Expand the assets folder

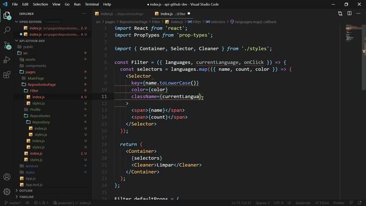(x=30, y=60)
